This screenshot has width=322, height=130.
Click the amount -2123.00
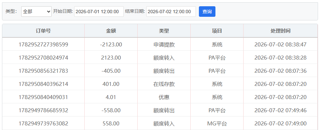click(111, 44)
